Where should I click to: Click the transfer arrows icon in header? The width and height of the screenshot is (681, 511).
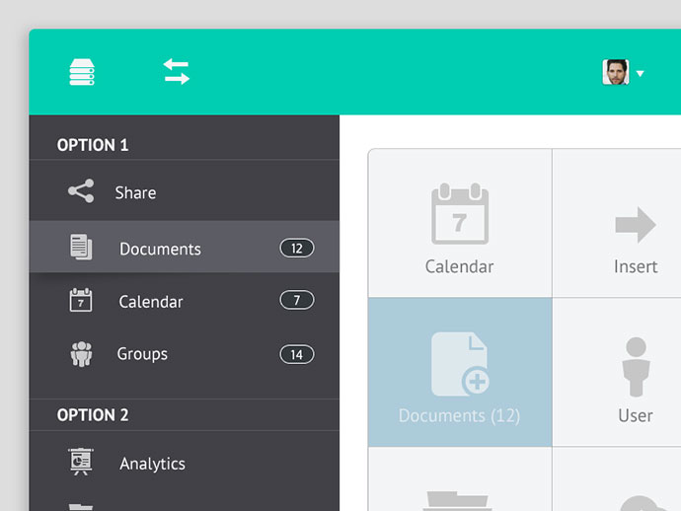click(x=177, y=72)
